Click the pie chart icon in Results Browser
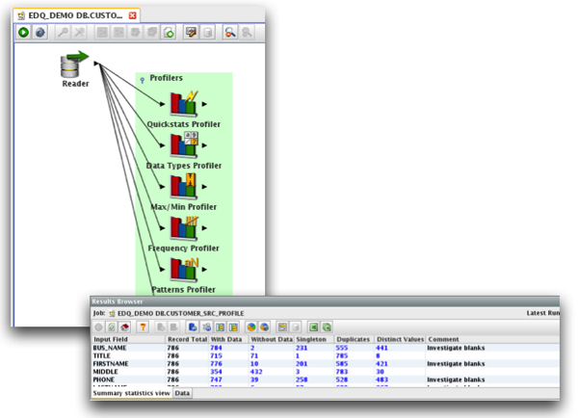 (x=251, y=327)
